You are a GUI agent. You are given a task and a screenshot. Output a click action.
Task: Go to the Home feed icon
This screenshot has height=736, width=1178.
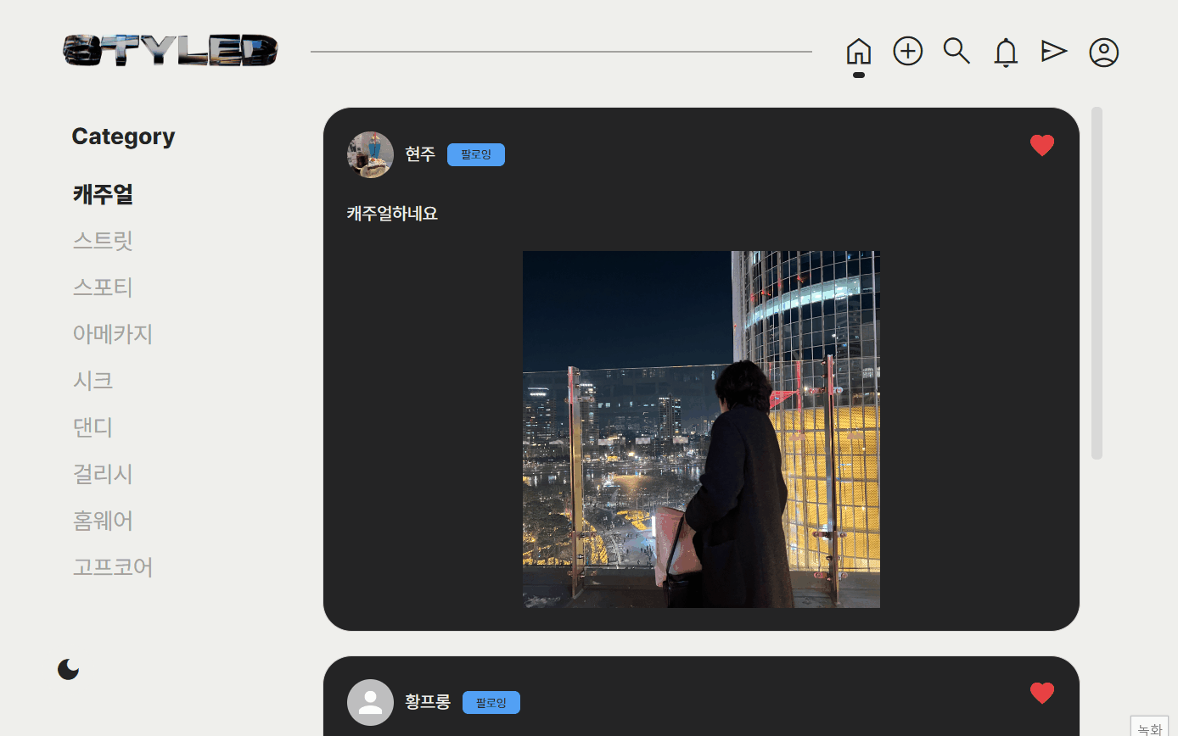coord(859,52)
